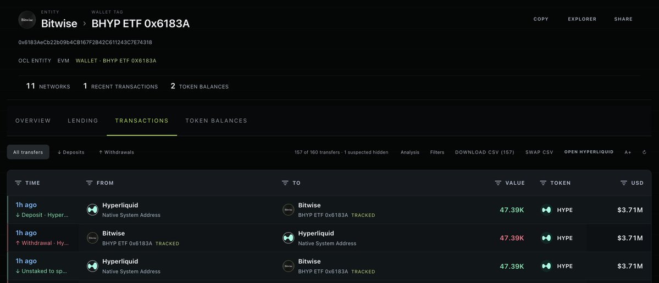The image size is (659, 283).
Task: Filter transfers by Deposits
Action: [x=70, y=152]
